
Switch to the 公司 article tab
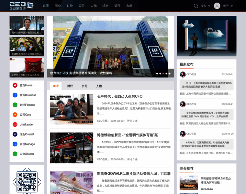point(84,86)
